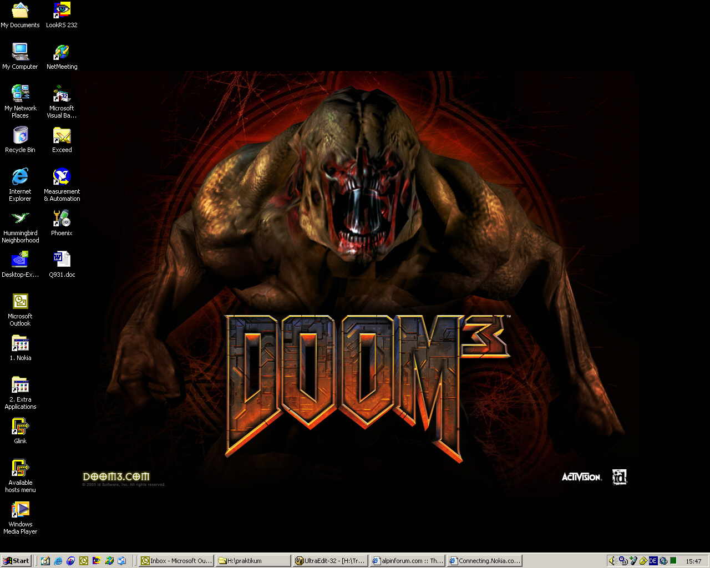This screenshot has height=568, width=710.
Task: Switch to Inbox - Microsoft Outlook window
Action: click(x=176, y=561)
